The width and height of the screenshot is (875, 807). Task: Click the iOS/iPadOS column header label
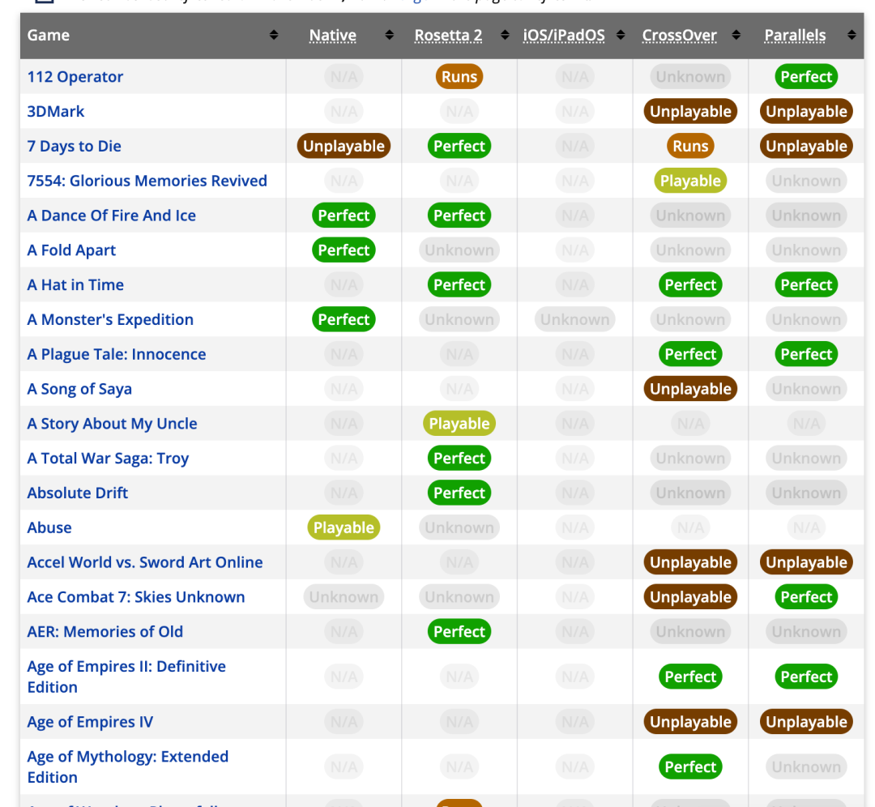(x=564, y=35)
